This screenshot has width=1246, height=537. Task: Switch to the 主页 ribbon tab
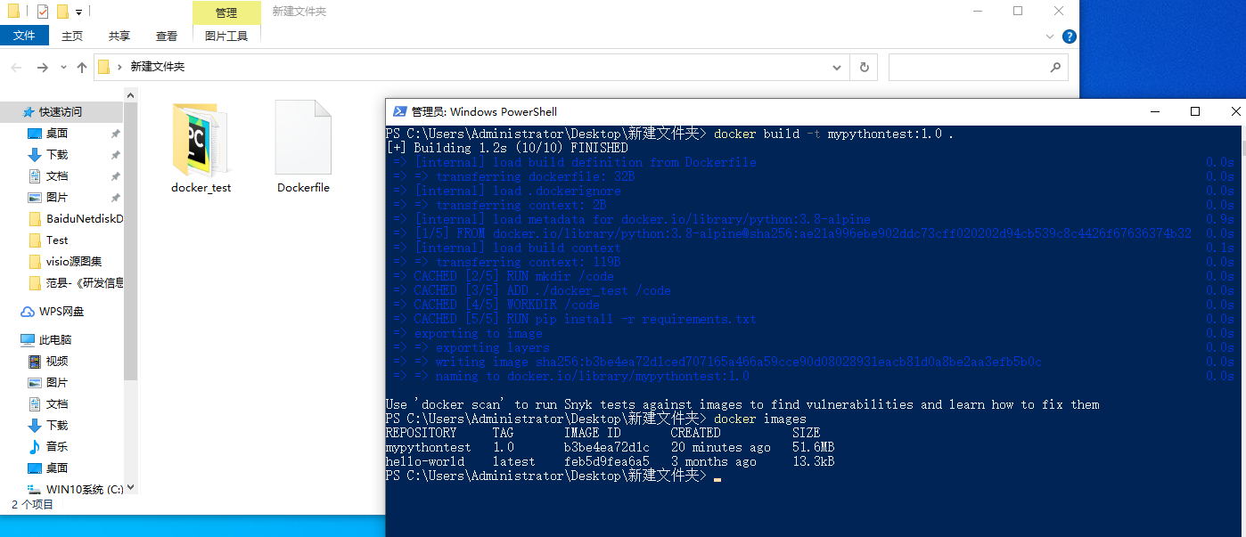[x=72, y=36]
